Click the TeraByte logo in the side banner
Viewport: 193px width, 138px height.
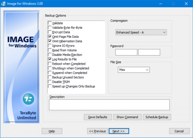(x=28, y=99)
